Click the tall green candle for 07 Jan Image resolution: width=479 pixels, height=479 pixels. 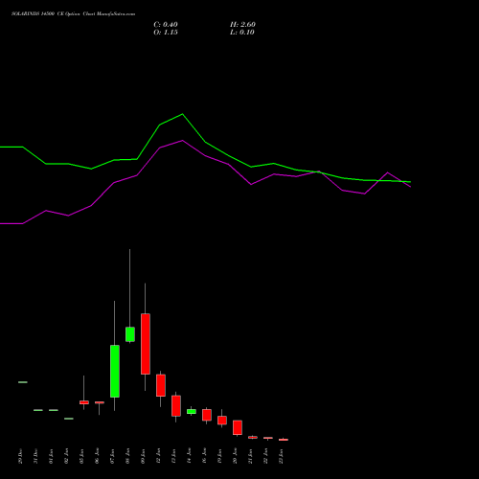coord(115,371)
